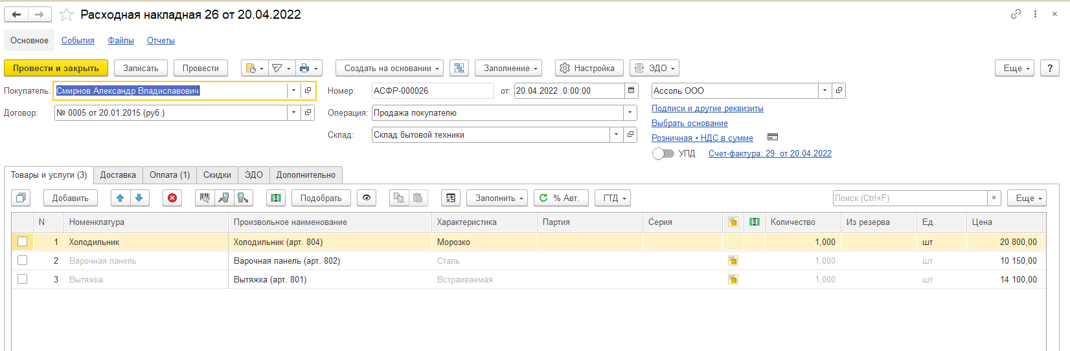Click the upload to data terminal icon

243,198
